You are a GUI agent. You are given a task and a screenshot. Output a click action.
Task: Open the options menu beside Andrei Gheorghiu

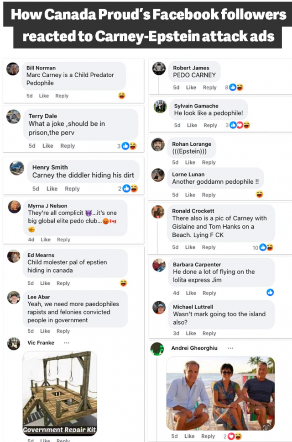click(230, 348)
